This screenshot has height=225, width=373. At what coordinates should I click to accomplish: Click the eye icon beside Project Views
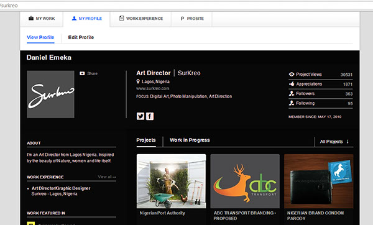point(292,74)
